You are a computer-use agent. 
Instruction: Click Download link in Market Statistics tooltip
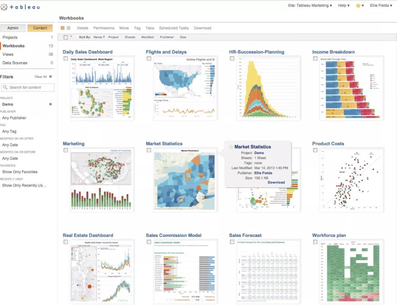coord(276,182)
